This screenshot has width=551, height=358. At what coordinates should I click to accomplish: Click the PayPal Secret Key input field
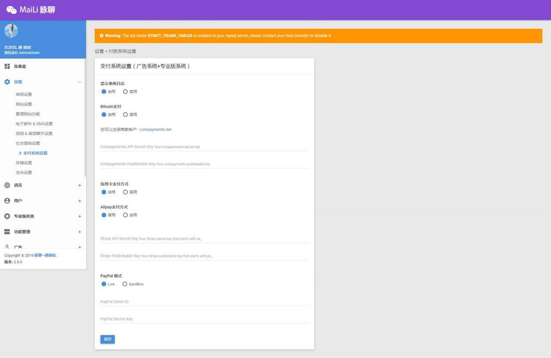tap(204, 319)
